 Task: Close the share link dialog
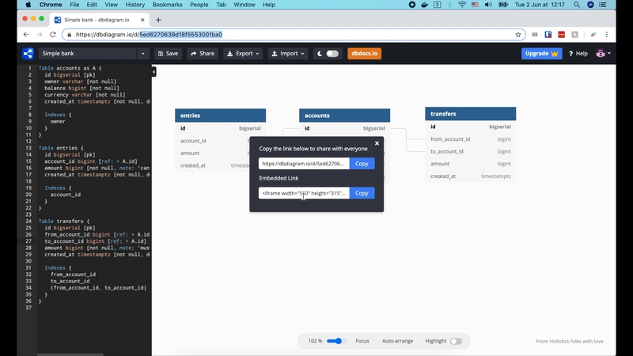(x=377, y=143)
